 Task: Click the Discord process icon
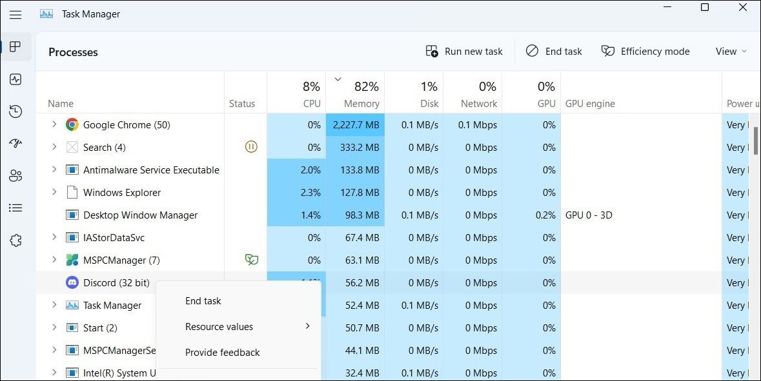coord(72,282)
